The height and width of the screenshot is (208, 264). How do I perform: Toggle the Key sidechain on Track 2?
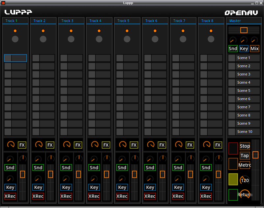pos(38,187)
